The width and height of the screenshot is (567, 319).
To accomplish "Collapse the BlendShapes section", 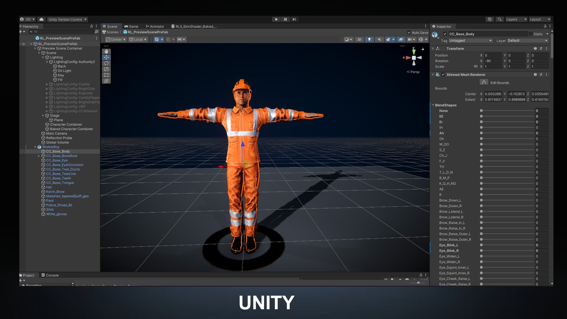I will pos(433,105).
